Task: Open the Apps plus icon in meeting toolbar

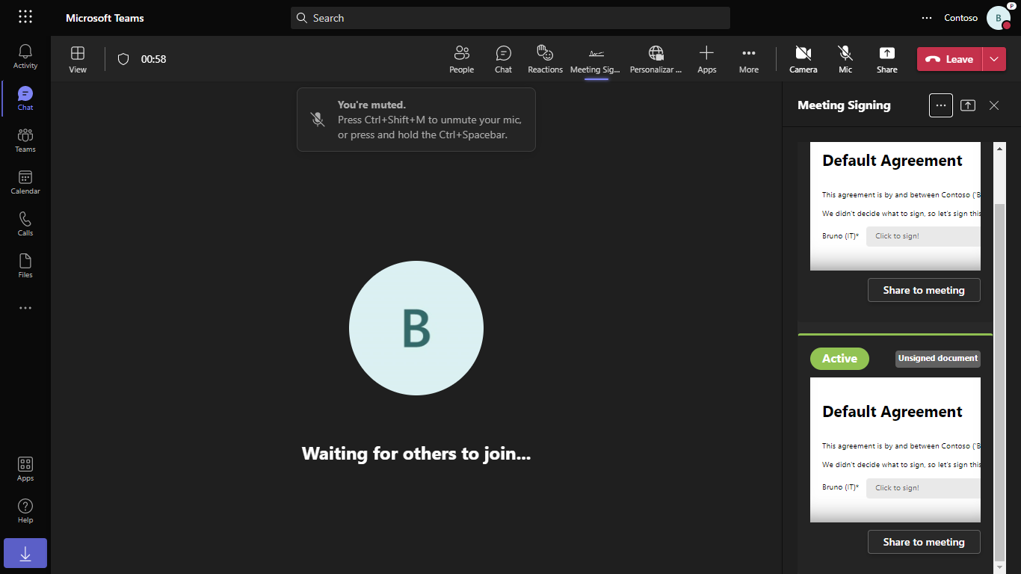Action: pos(706,59)
